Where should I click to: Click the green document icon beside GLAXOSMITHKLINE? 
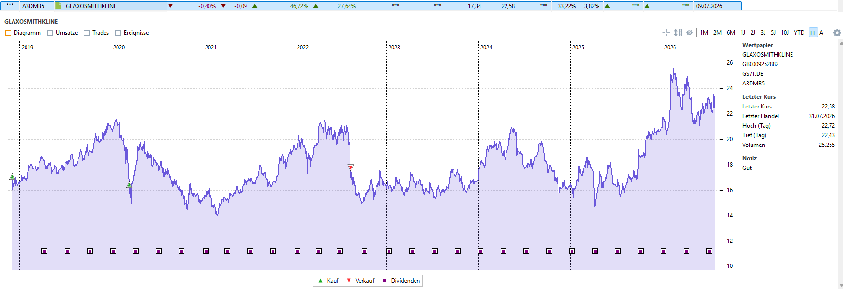(x=58, y=6)
